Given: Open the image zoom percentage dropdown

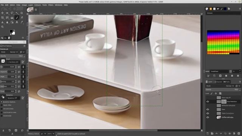Looking at the screenshot, I should 51,134.
